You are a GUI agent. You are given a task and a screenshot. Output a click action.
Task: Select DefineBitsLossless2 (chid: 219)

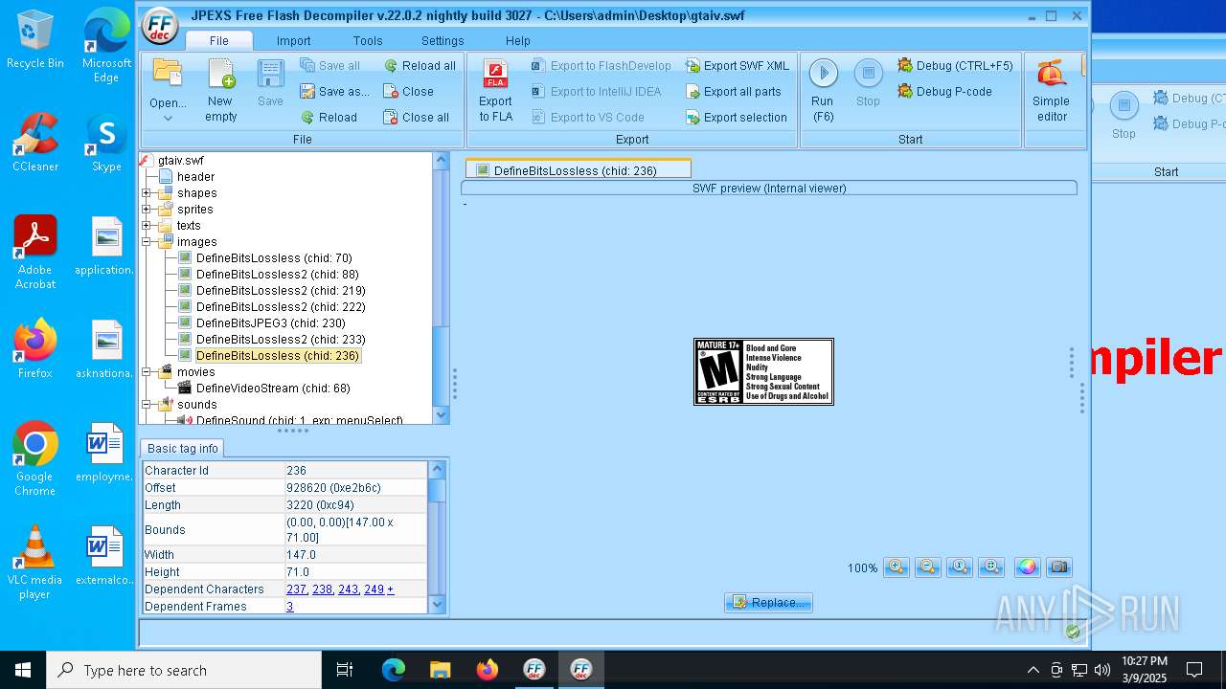(281, 291)
